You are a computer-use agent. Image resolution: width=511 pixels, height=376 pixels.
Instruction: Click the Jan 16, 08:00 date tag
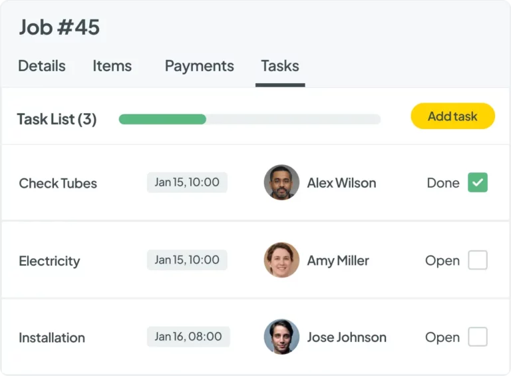coord(188,337)
